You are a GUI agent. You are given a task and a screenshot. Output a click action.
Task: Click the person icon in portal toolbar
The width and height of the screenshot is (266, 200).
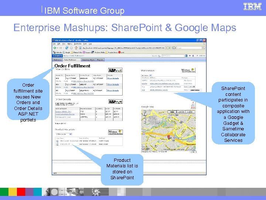click(x=193, y=56)
